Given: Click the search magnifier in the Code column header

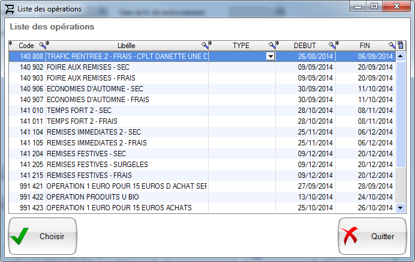Looking at the screenshot, I should tap(42, 46).
